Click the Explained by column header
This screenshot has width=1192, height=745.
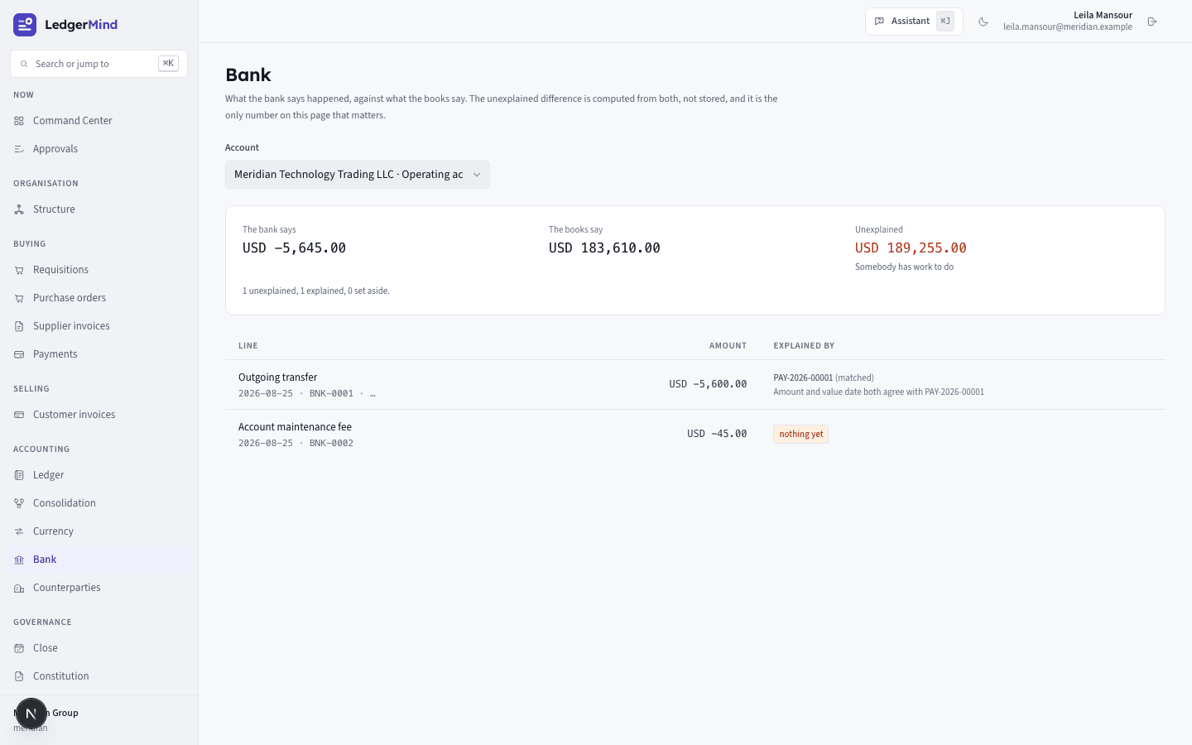click(x=804, y=346)
